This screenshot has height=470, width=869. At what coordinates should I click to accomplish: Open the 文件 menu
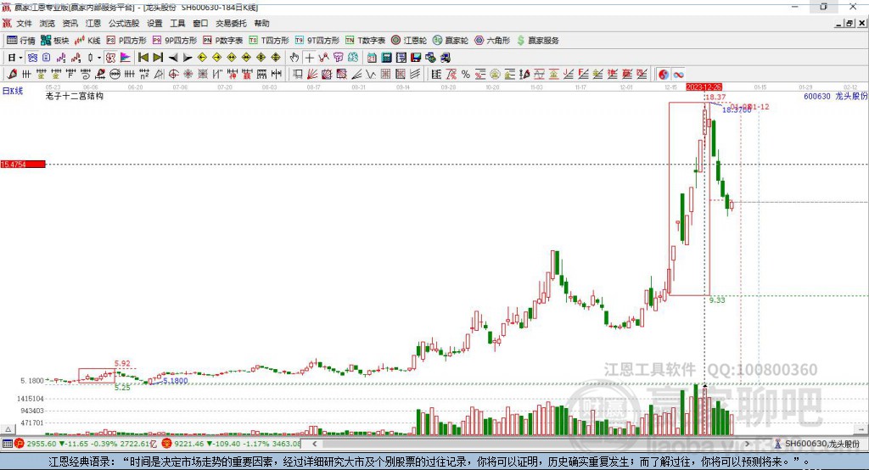(24, 23)
